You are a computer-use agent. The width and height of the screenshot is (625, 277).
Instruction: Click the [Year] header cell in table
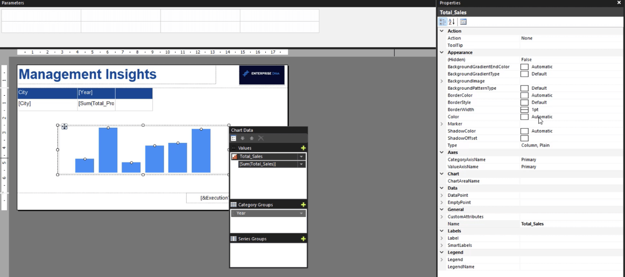(96, 93)
